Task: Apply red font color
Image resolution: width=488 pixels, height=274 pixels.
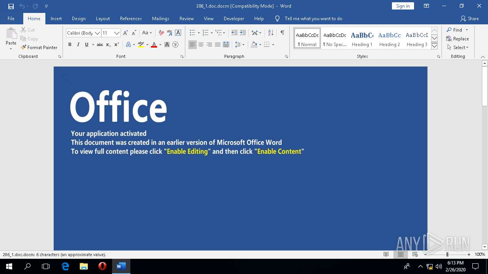Action: tap(154, 45)
